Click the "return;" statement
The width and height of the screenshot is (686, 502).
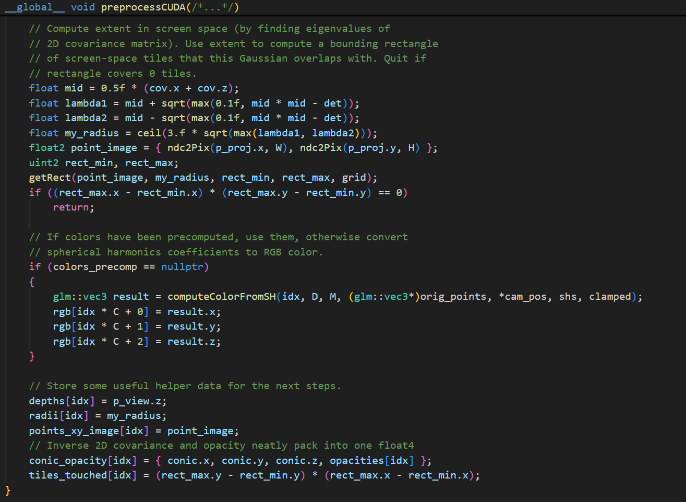74,207
